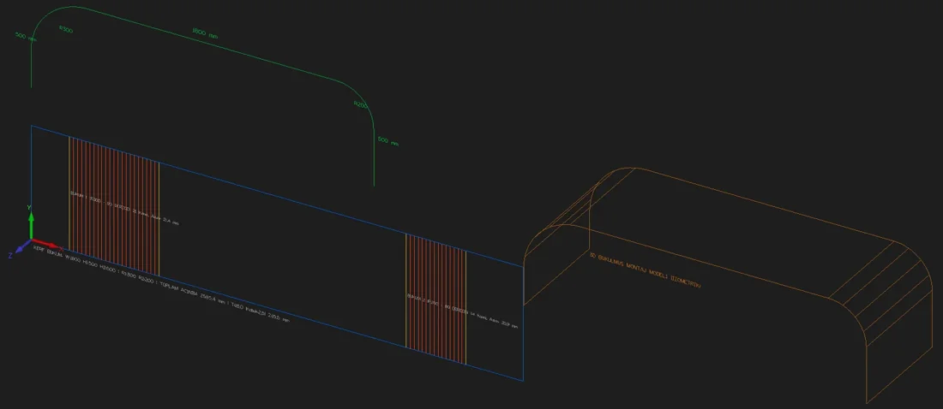Select the 'R200' radius label on green profile

tap(360, 104)
